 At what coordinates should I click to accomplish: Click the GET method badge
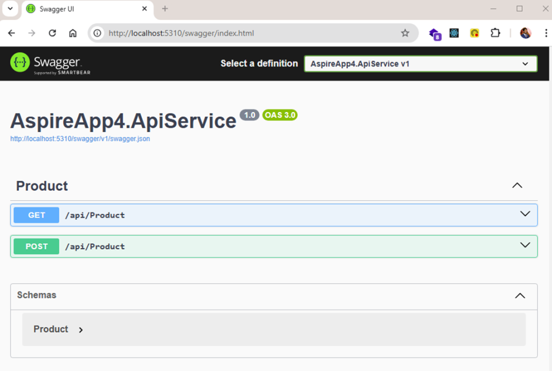pyautogui.click(x=36, y=215)
